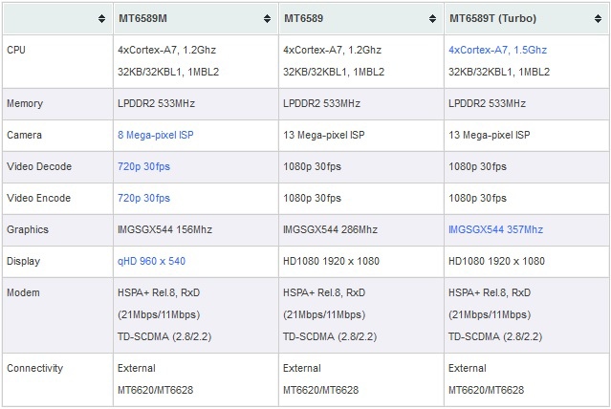Click the CPU row label
The image size is (611, 409).
tap(16, 50)
